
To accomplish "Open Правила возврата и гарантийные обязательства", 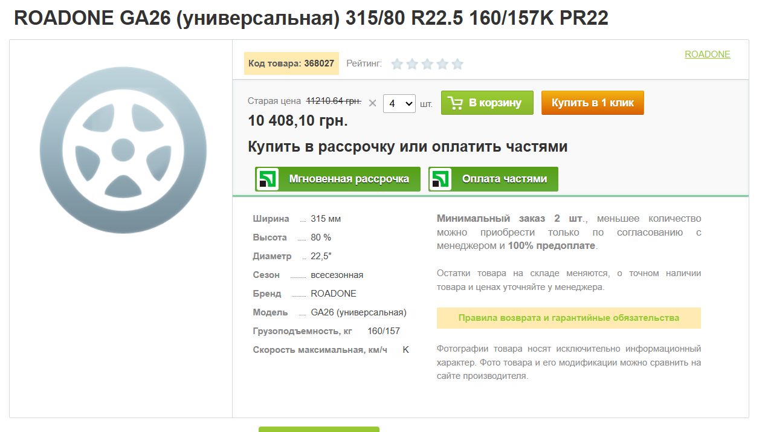I will click(569, 318).
